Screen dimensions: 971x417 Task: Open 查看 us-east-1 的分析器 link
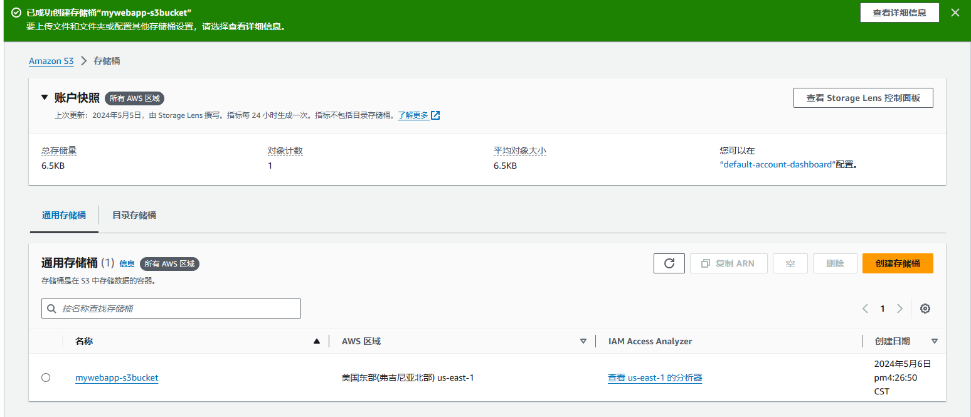coord(655,377)
